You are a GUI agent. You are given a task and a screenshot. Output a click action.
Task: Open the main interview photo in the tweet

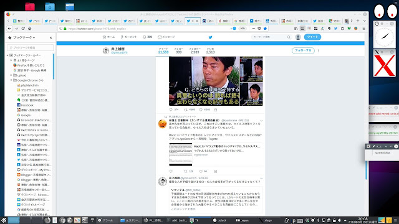(x=204, y=81)
